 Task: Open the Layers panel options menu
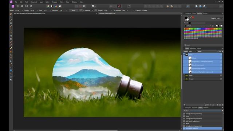[222, 48]
